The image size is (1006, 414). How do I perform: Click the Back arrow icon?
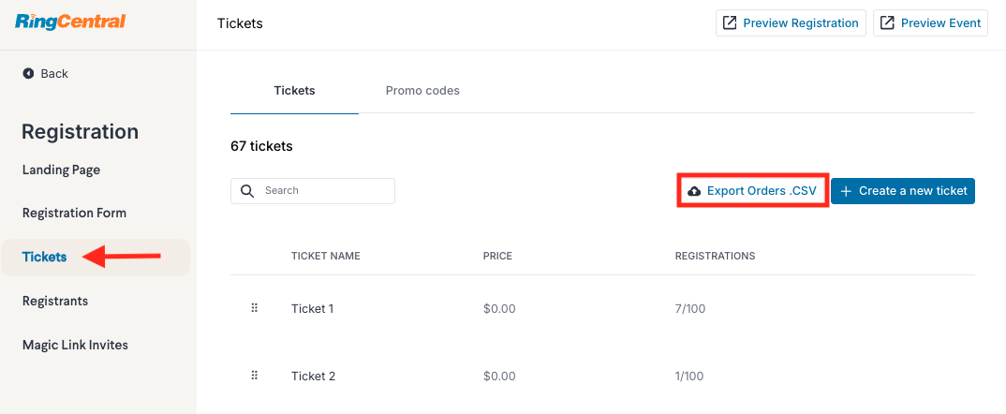point(28,74)
